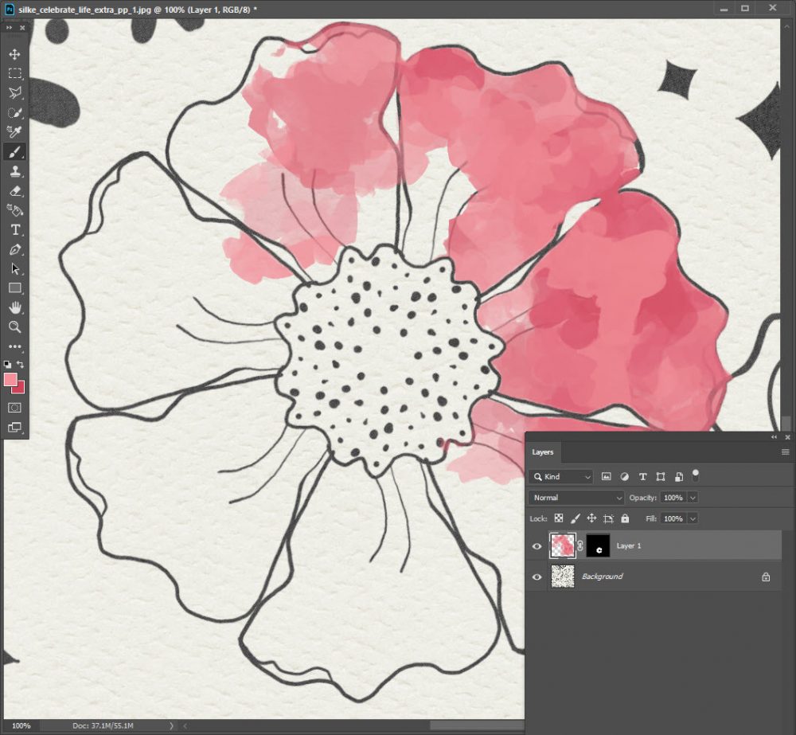The height and width of the screenshot is (735, 796).
Task: Select the Zoom magnifier tool
Action: (x=14, y=326)
